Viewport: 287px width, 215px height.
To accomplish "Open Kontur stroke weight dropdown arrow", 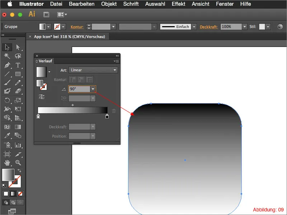I will [x=113, y=27].
